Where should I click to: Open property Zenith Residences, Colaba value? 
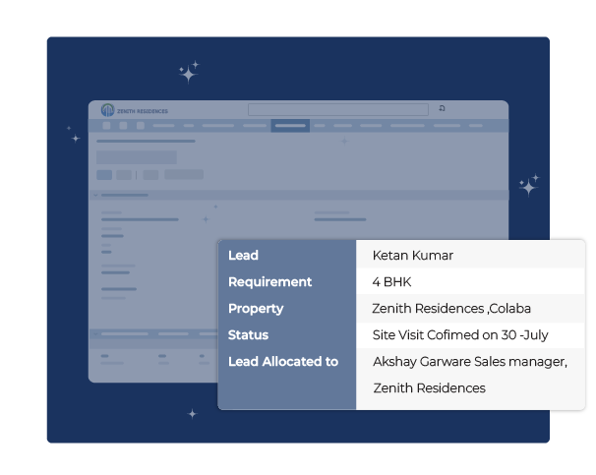point(452,309)
